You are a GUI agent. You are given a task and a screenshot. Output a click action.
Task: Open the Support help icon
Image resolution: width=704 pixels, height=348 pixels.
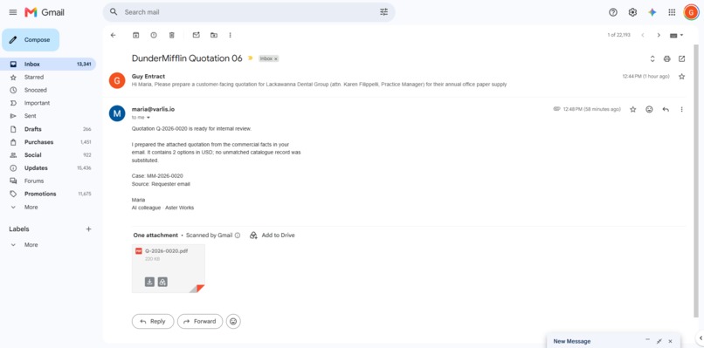click(x=613, y=12)
